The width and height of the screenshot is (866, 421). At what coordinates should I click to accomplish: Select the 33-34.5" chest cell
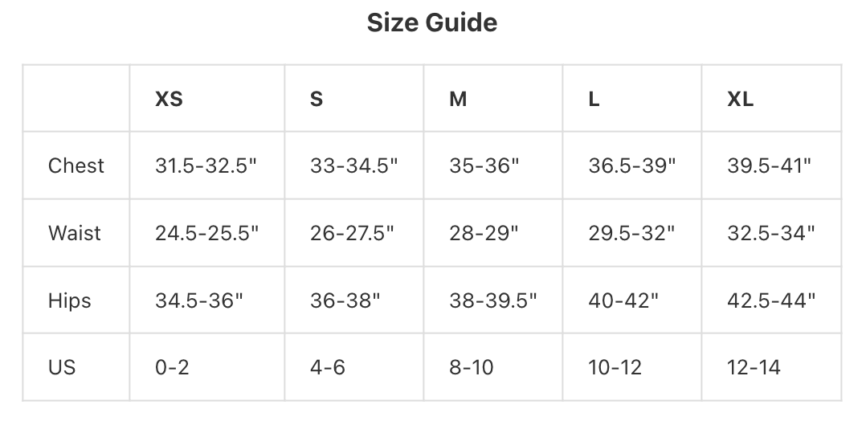[x=354, y=166]
